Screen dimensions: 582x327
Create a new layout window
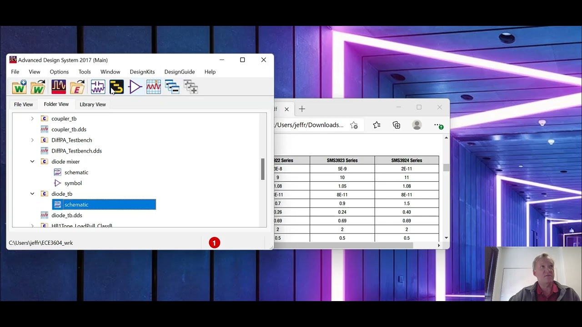(x=116, y=87)
